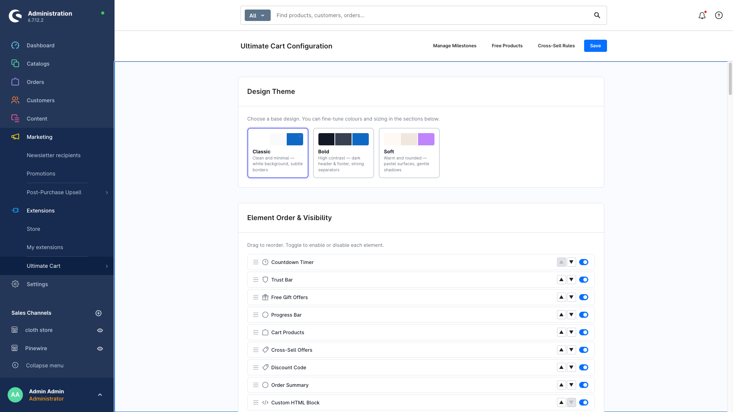Expand the Admin Admin user menu
733x412 pixels.
[100, 395]
